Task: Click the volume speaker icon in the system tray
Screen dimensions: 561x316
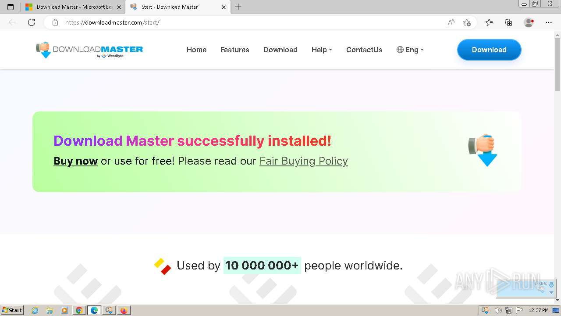Action: click(x=498, y=310)
